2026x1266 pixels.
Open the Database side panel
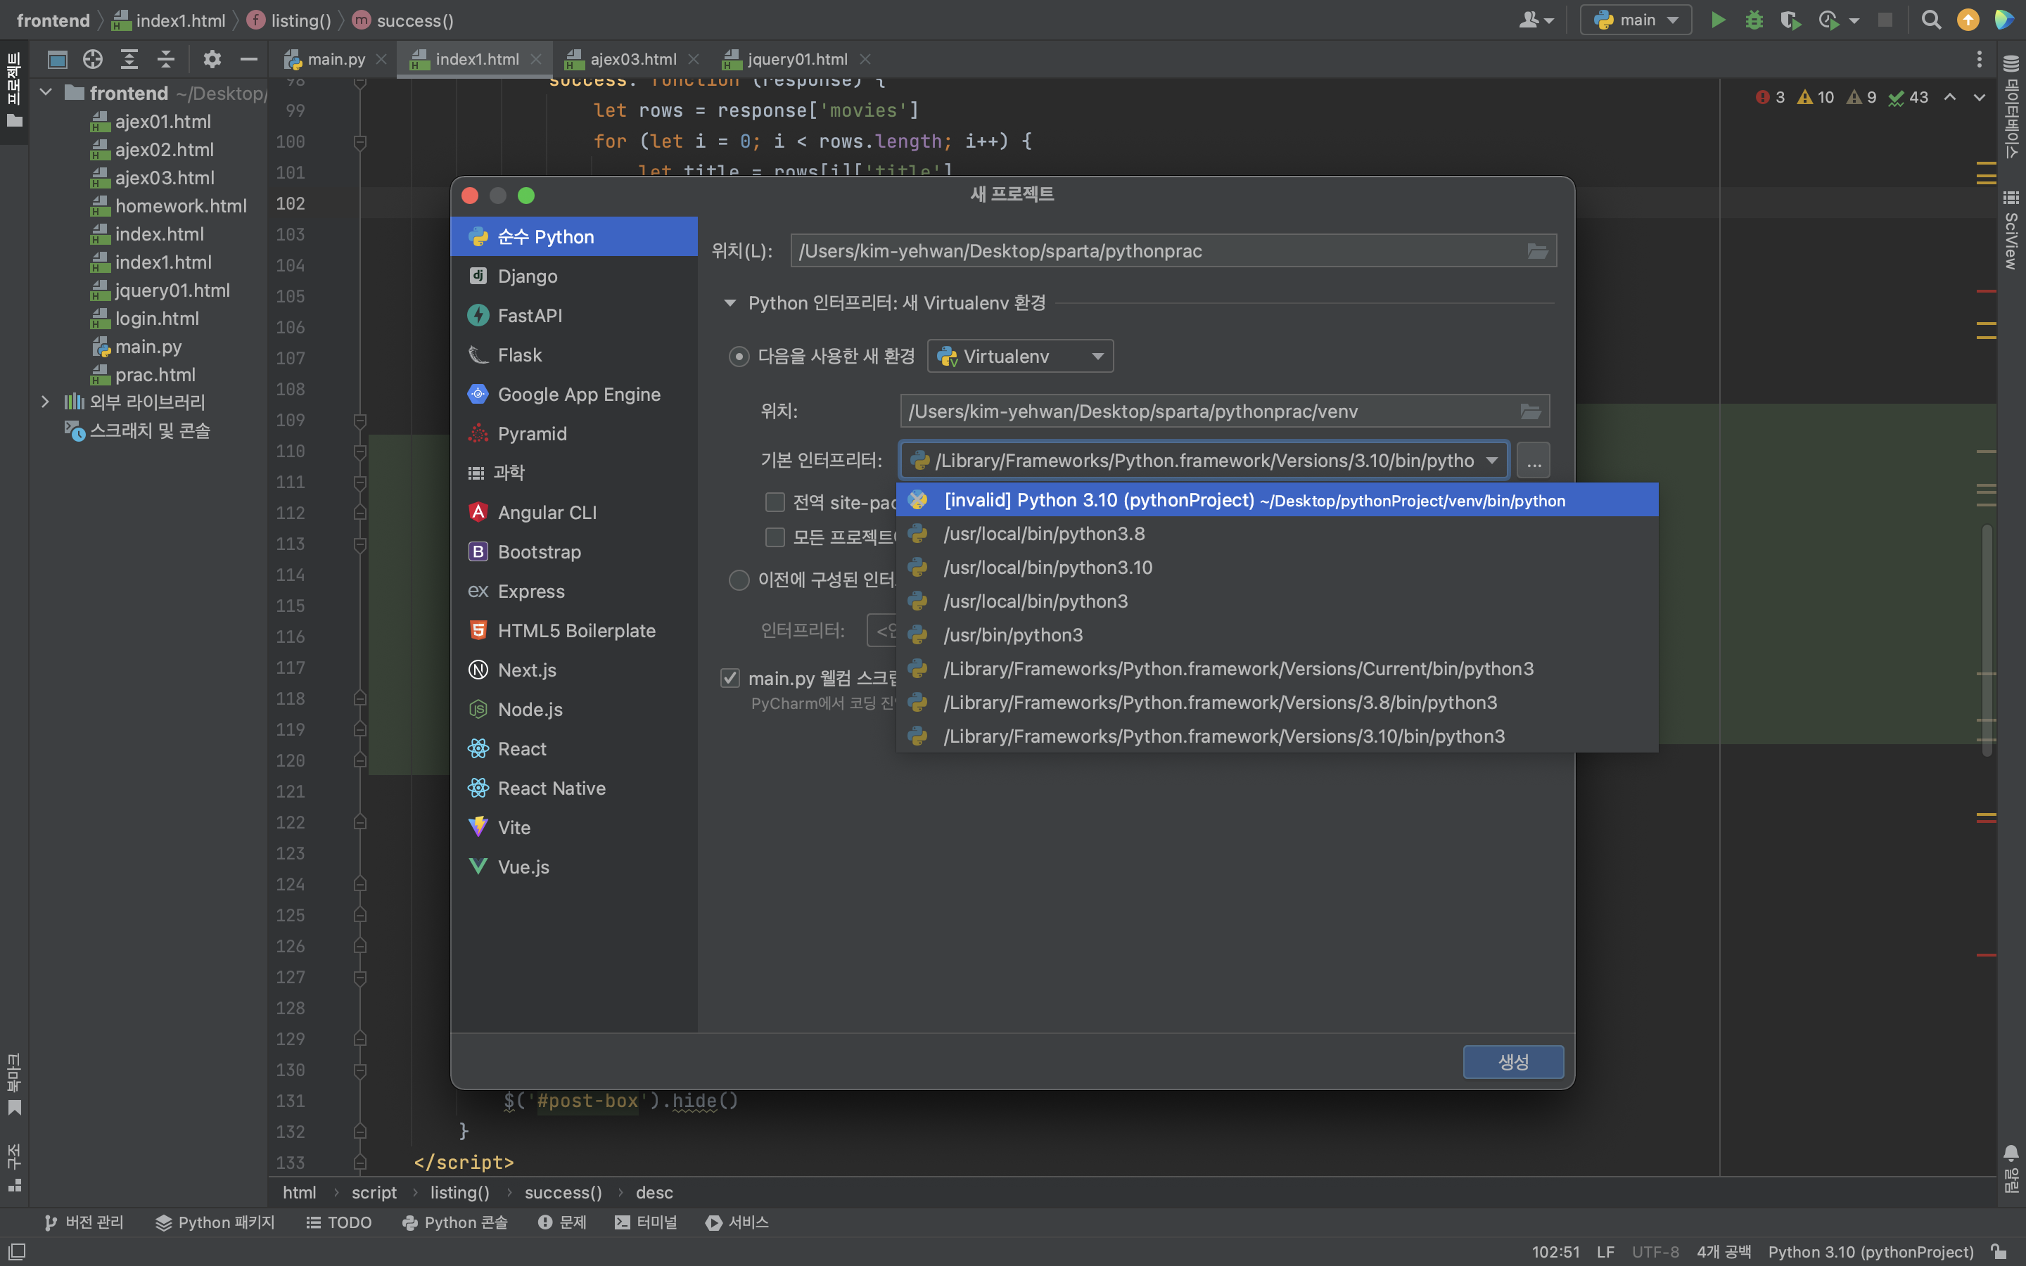click(2011, 106)
